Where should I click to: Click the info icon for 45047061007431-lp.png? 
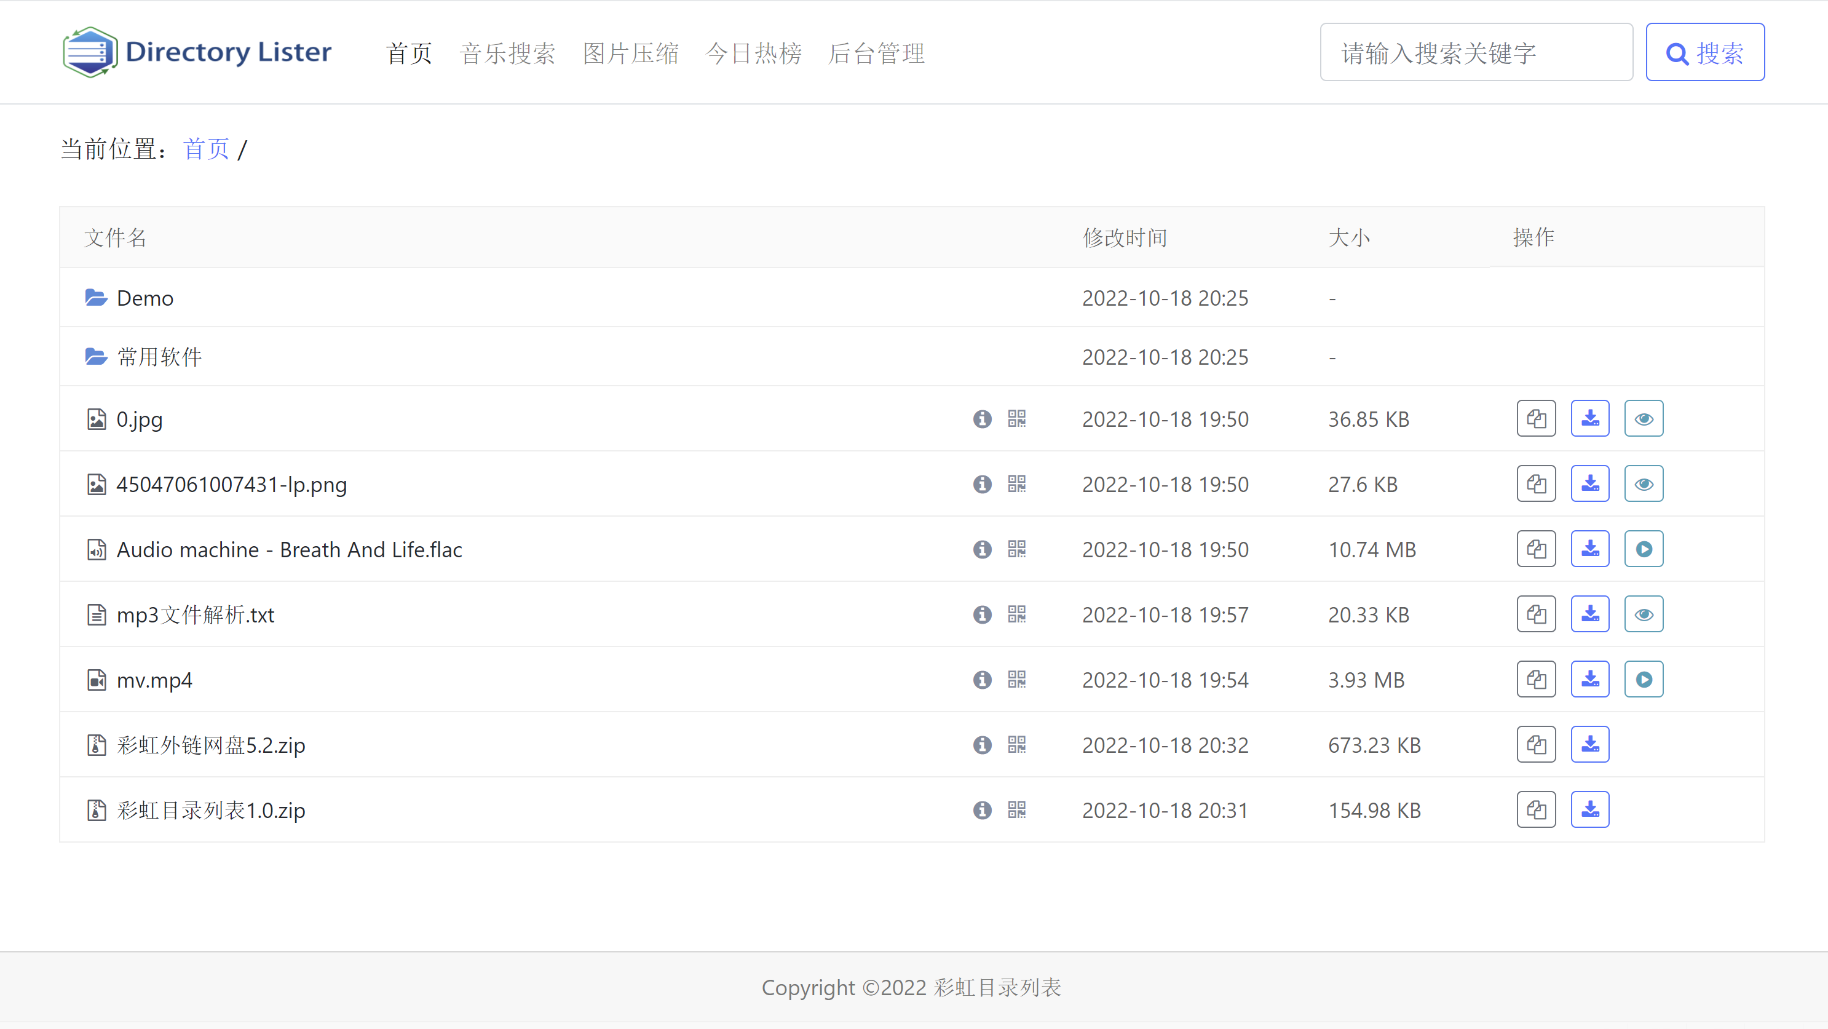click(x=982, y=483)
